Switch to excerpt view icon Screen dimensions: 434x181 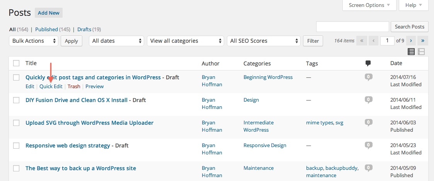pos(421,52)
